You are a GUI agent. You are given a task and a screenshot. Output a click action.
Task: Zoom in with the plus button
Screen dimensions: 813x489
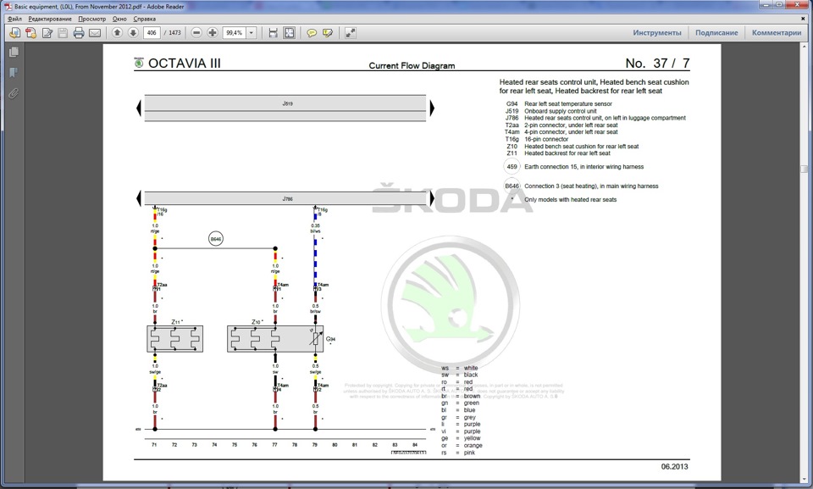coord(213,33)
